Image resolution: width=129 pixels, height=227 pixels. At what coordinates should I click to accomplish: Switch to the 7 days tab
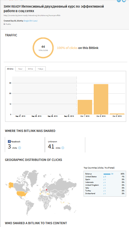(x=41, y=69)
